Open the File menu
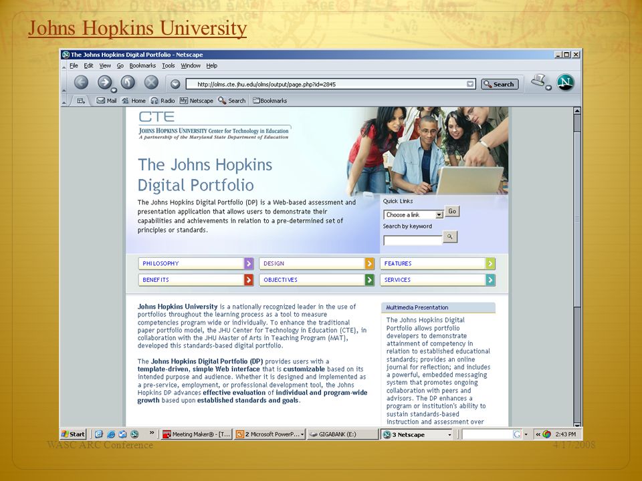Screen dimensions: 642x481 (74, 65)
